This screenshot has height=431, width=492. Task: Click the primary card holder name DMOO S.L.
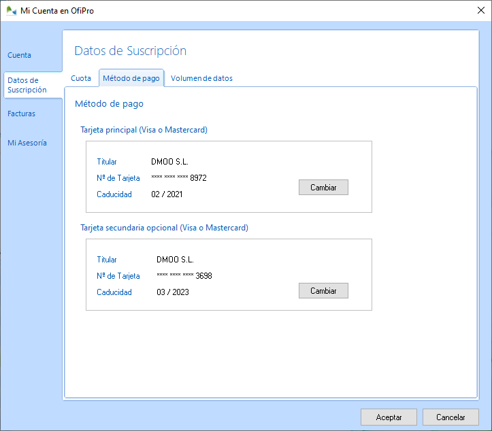point(169,162)
